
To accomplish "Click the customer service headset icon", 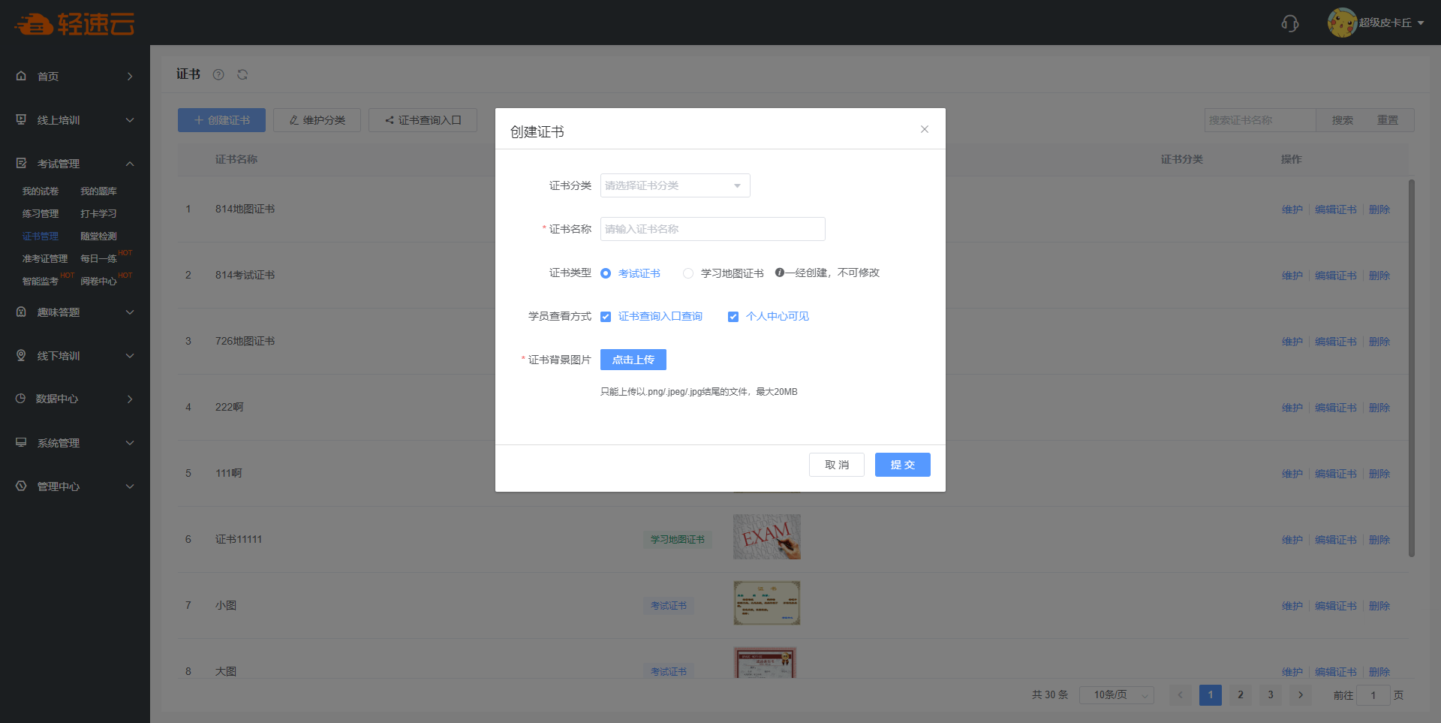I will (1289, 23).
